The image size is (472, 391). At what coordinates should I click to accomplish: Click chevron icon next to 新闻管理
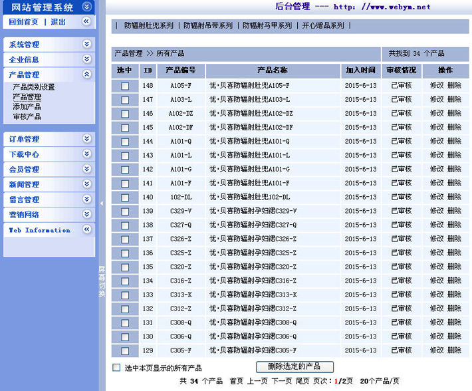[x=86, y=184]
